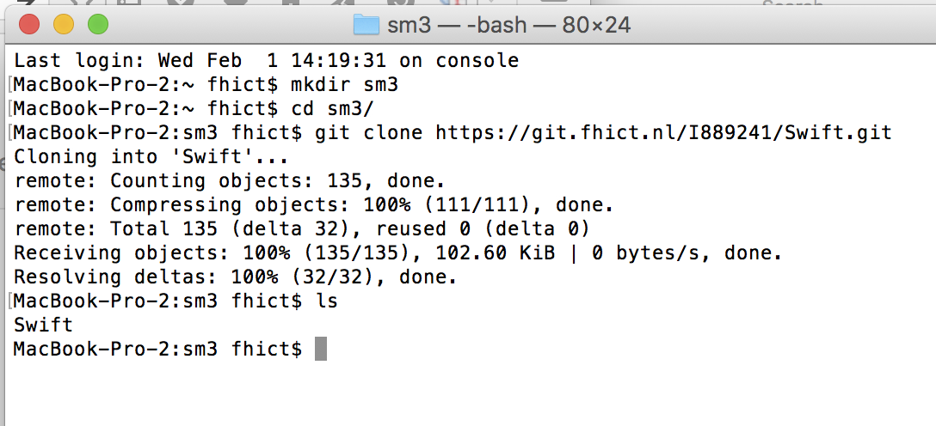
Task: Zoom the terminal window with green button
Action: point(98,24)
